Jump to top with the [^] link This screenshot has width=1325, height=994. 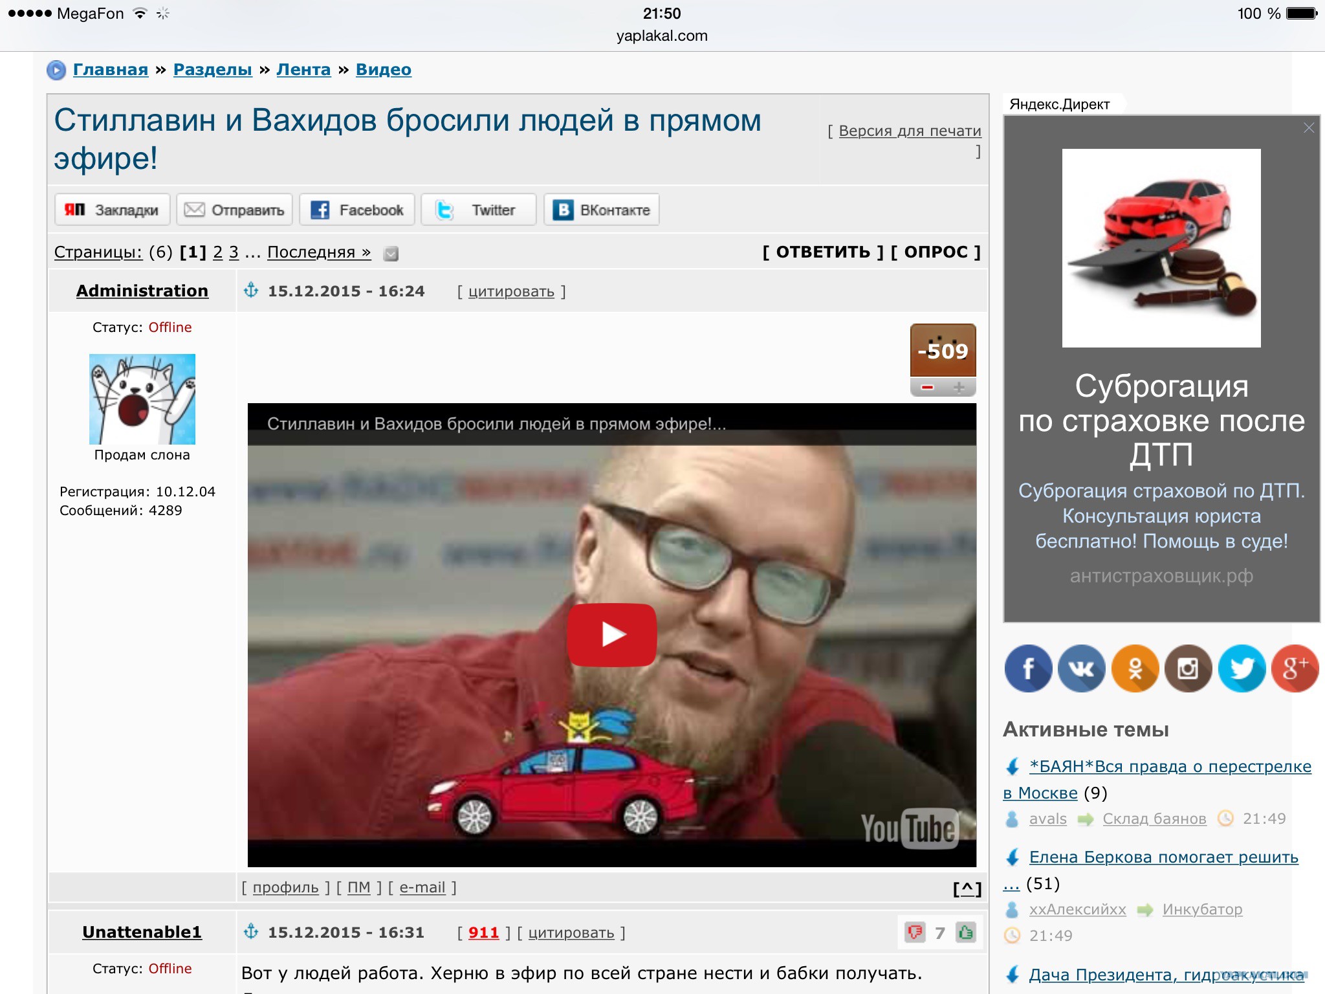(967, 889)
